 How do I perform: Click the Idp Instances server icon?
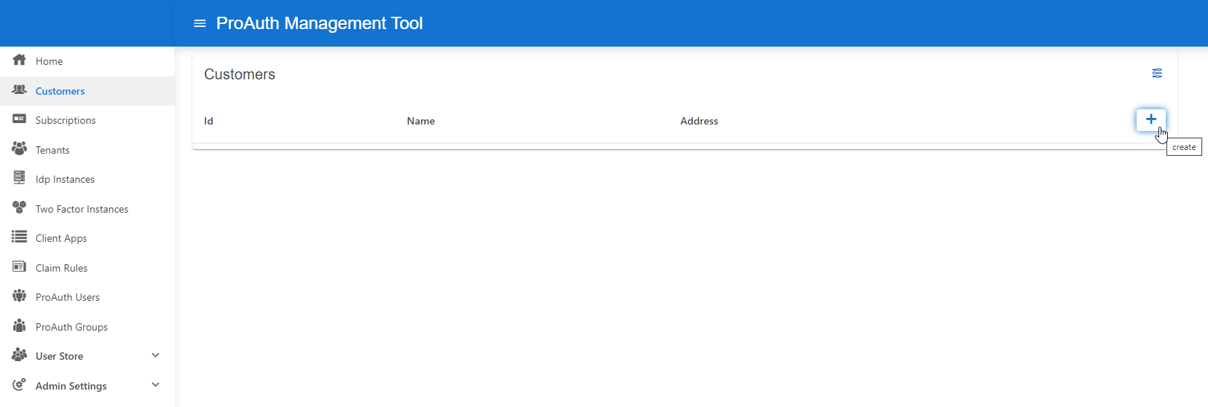click(x=20, y=178)
